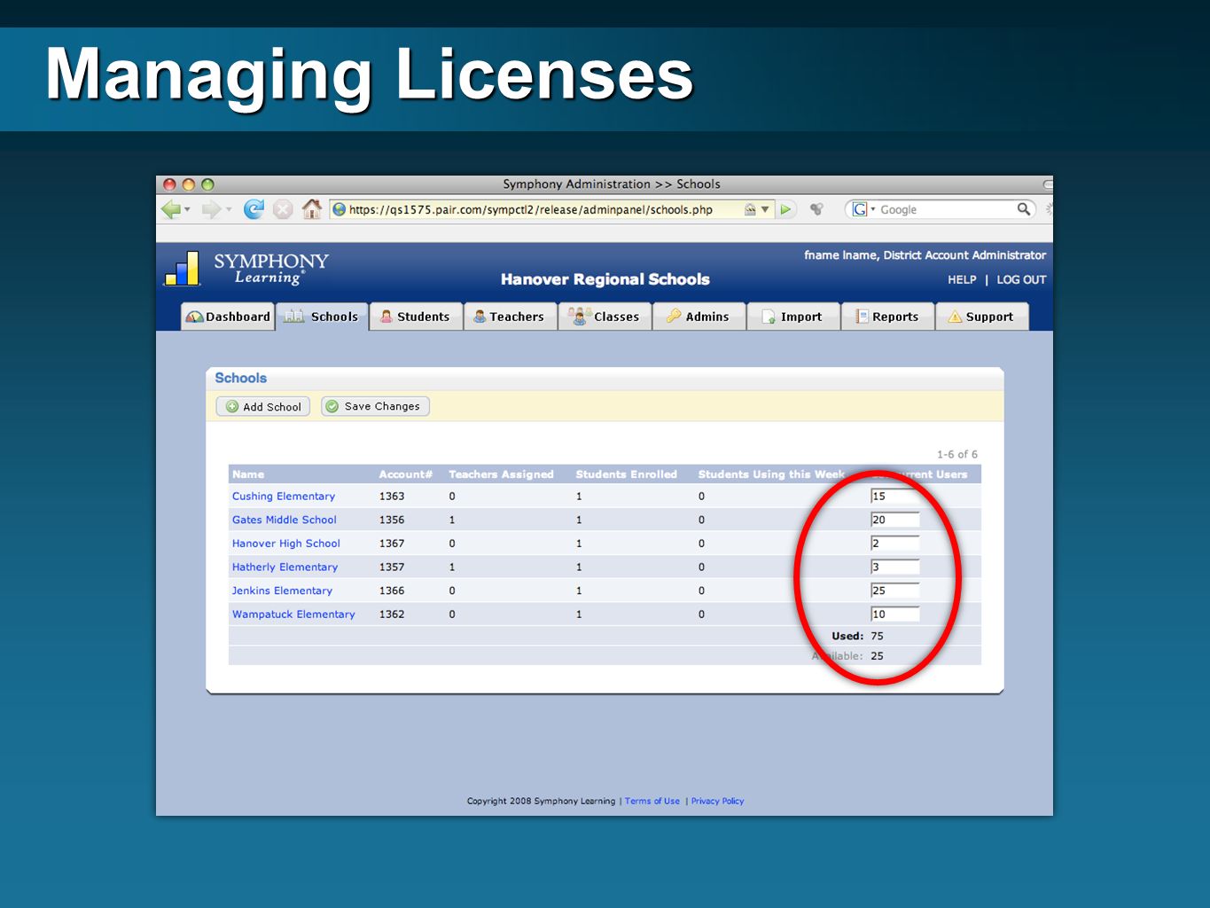The width and height of the screenshot is (1210, 908).
Task: Click the Add School button
Action: [x=263, y=406]
